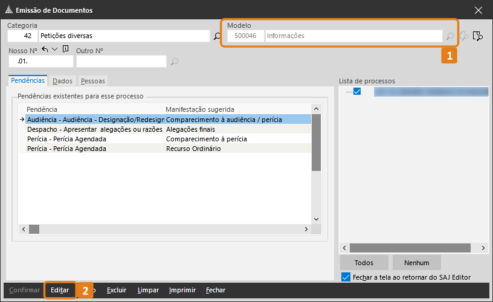Click Editar in the bottom bar
Image resolution: width=493 pixels, height=302 pixels.
59,290
